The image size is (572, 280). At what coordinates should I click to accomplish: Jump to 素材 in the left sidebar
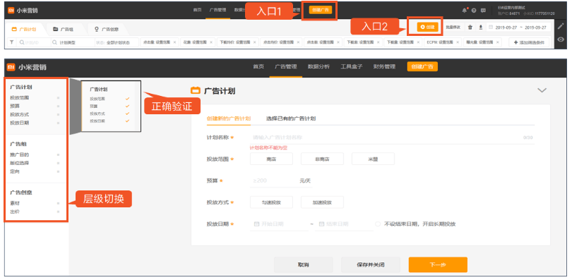tap(15, 203)
